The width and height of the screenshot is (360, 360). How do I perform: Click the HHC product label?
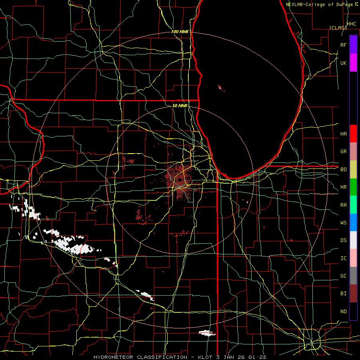point(351,24)
